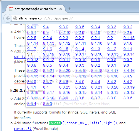Go to version 9.2 link
This screenshot has width=139, height=131.
pos(110,38)
